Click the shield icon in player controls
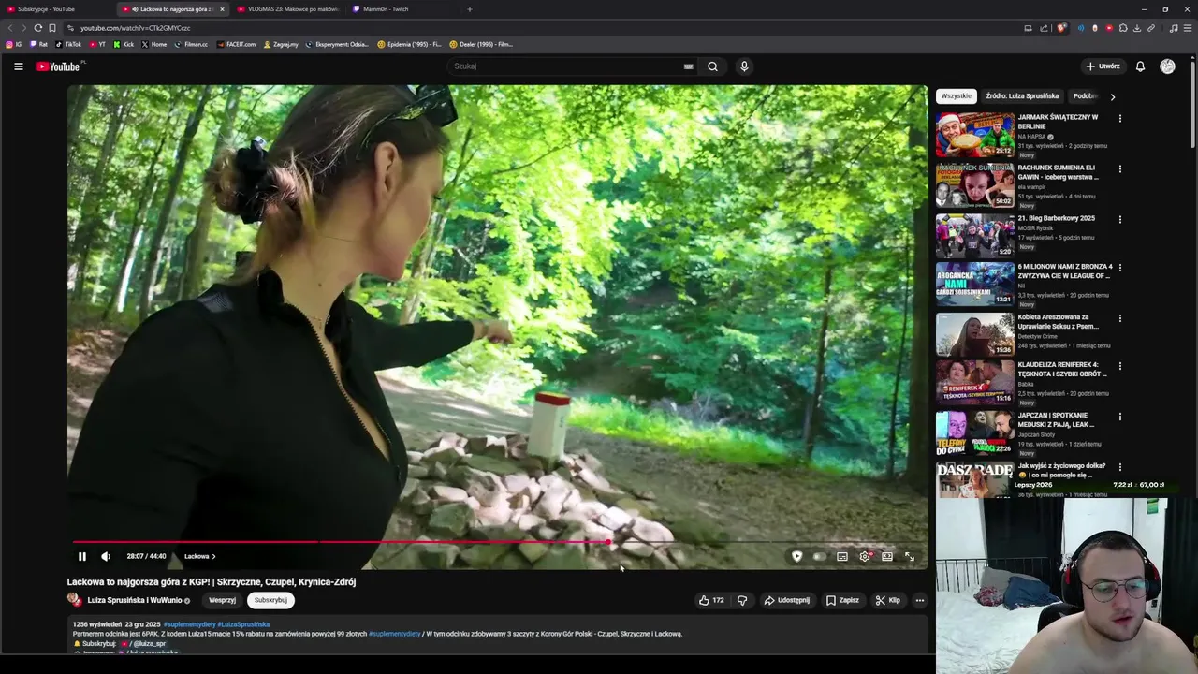1198x674 pixels. [x=796, y=556]
